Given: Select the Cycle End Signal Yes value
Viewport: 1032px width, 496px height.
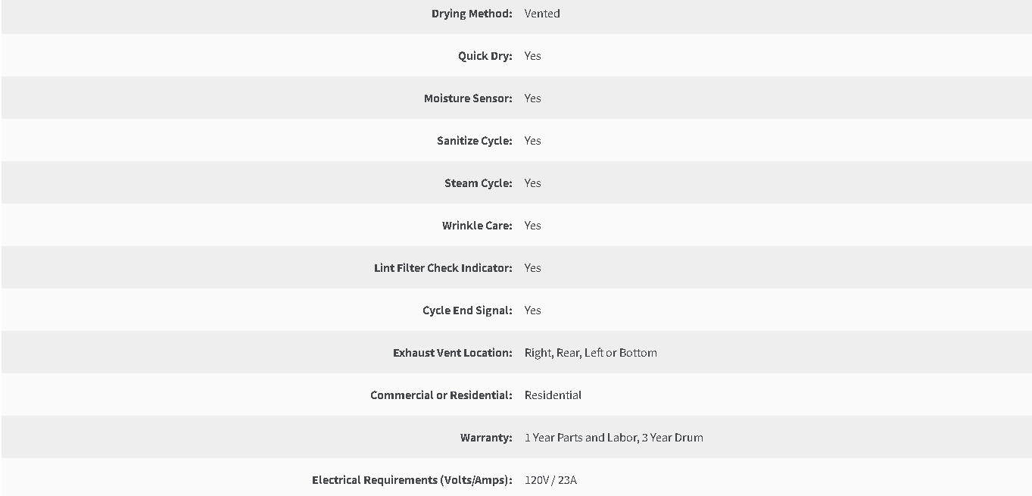Looking at the screenshot, I should pyautogui.click(x=533, y=310).
